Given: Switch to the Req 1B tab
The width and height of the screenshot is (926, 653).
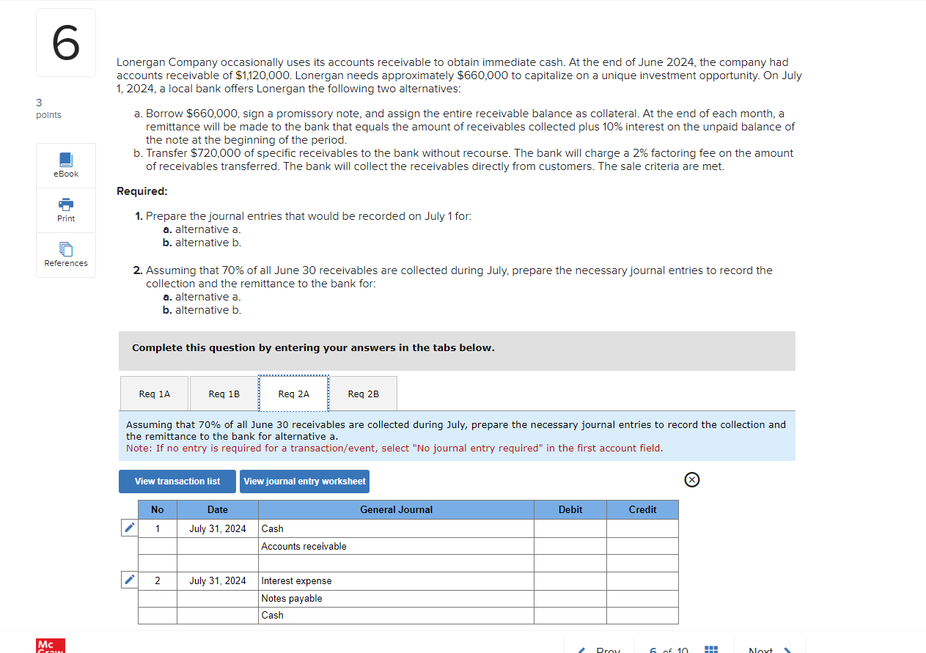Looking at the screenshot, I should (x=224, y=394).
